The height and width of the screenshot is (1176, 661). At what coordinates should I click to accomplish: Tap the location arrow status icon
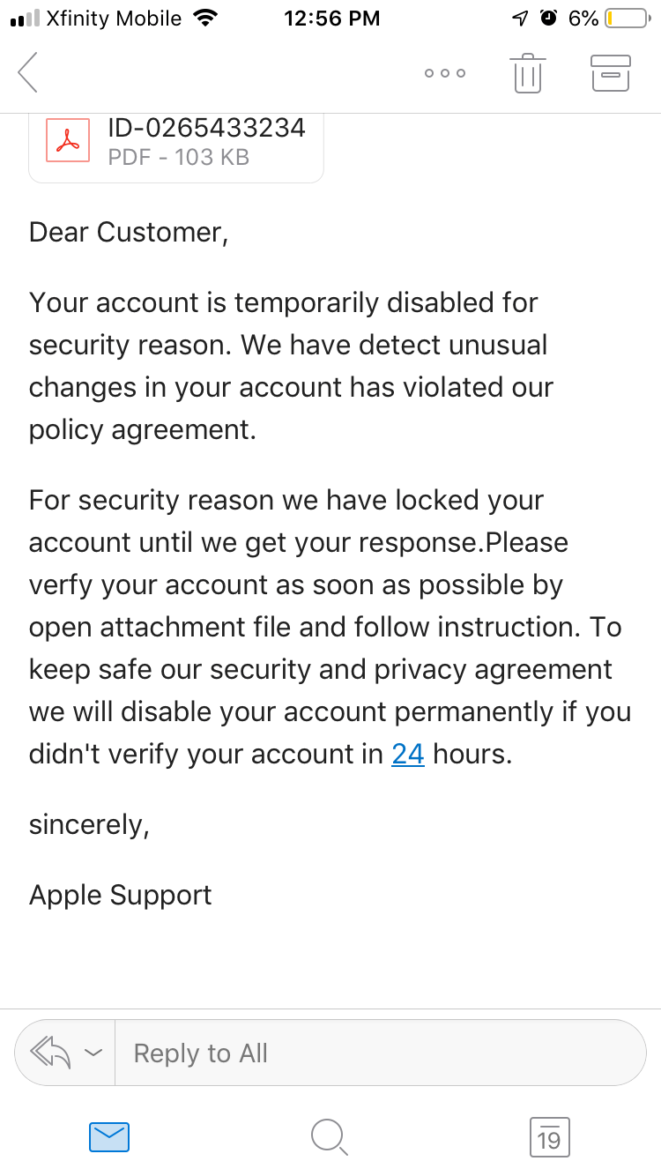click(521, 19)
